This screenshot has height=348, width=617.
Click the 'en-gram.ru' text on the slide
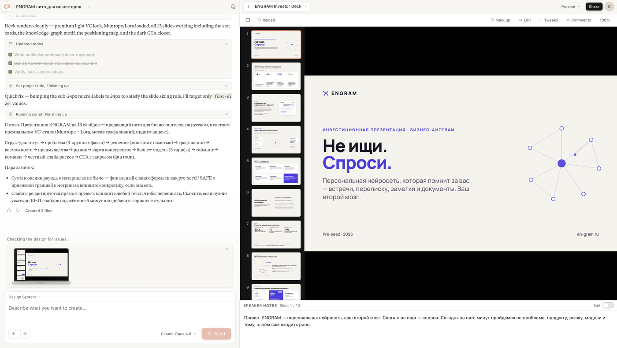588,234
